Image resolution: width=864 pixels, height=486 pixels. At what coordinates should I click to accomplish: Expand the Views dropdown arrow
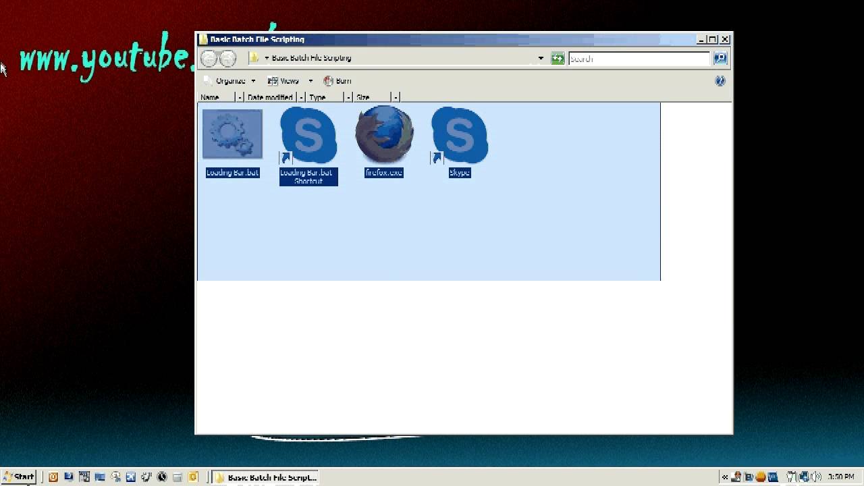tap(310, 81)
